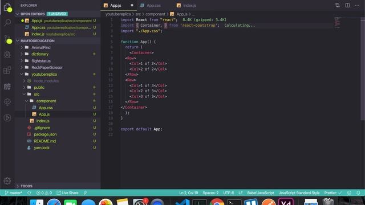Click the Open Changes compare icon
The image size is (365, 205).
338,5
